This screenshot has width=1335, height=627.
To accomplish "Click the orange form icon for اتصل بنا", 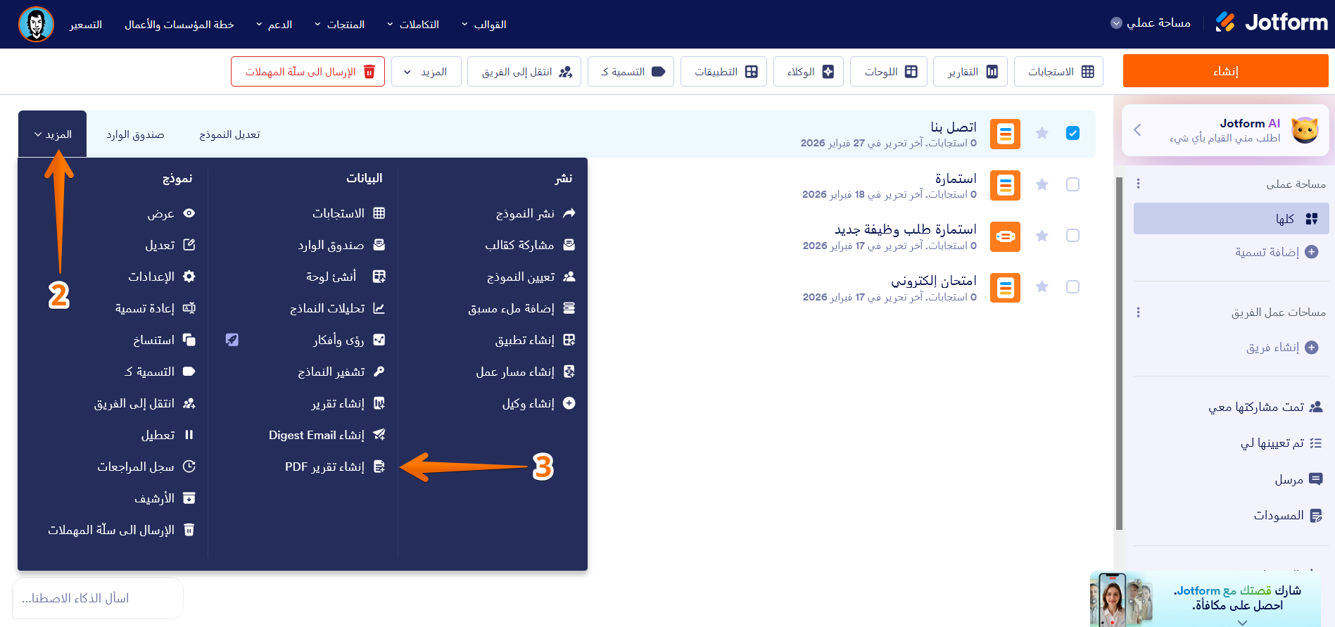I will tap(1005, 134).
